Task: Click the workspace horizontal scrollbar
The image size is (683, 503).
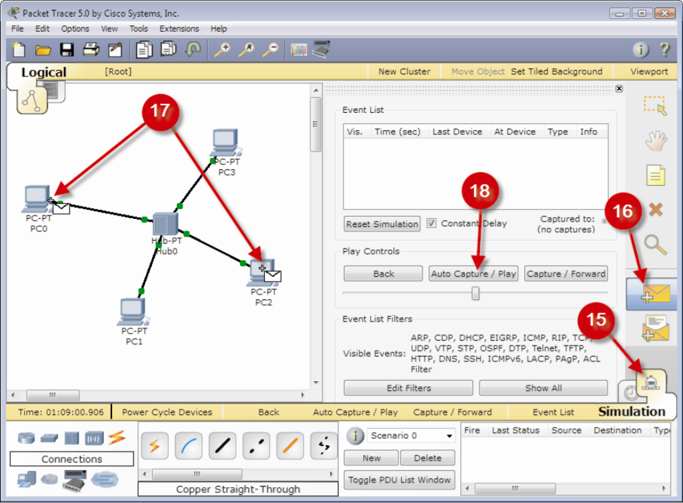Action: (53, 395)
